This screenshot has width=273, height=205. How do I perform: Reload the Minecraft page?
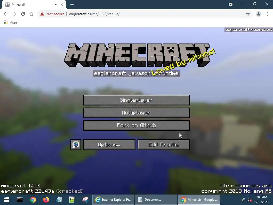[23, 14]
